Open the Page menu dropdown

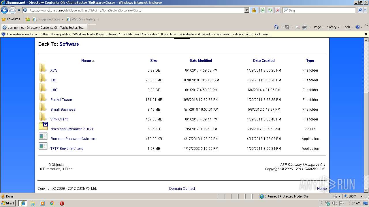[319, 27]
